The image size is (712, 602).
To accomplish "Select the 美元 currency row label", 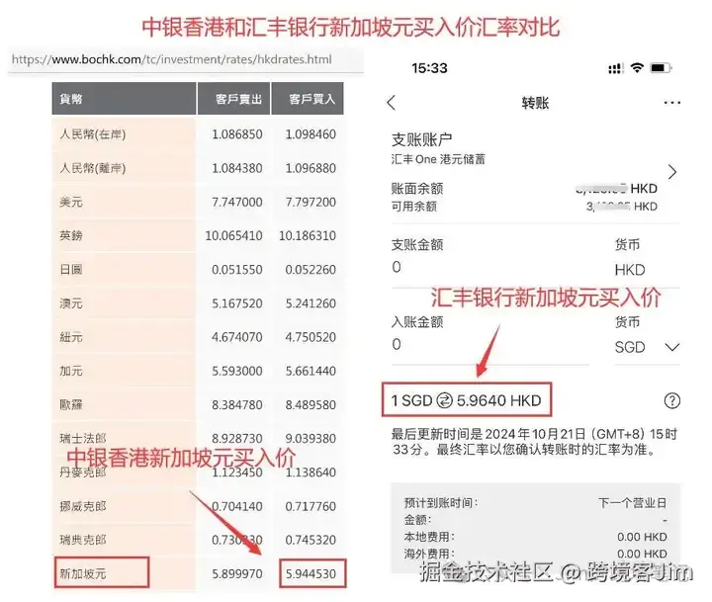I will [71, 202].
